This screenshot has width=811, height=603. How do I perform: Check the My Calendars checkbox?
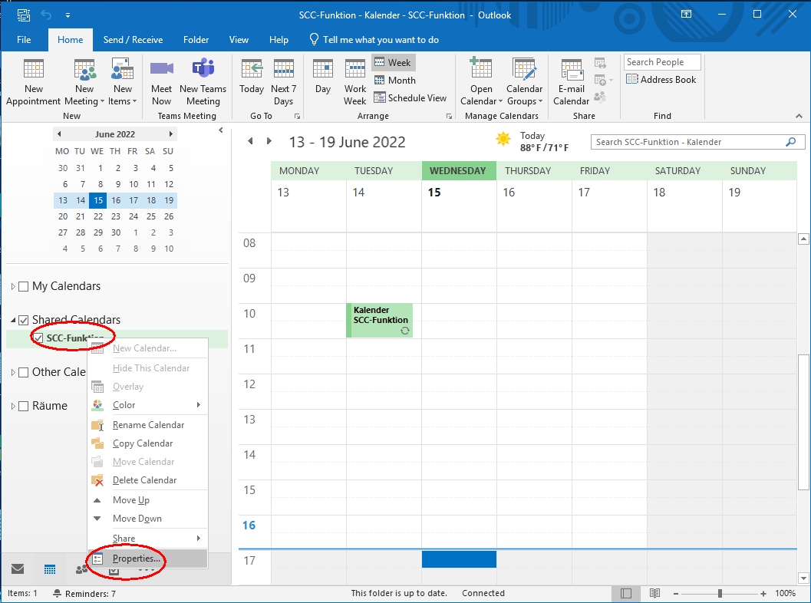pos(23,286)
